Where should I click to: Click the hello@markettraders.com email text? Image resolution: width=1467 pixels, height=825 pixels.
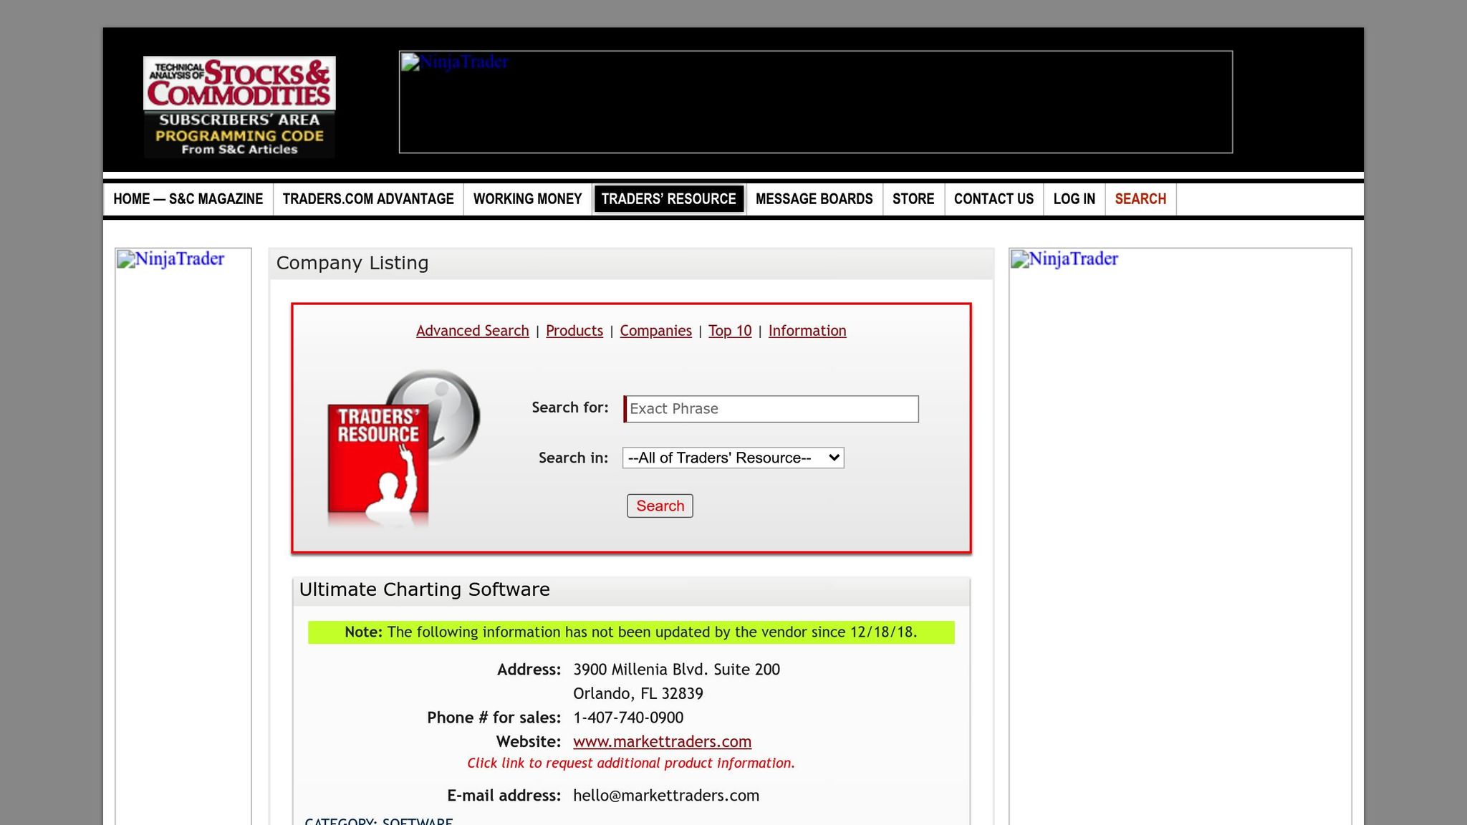tap(666, 796)
